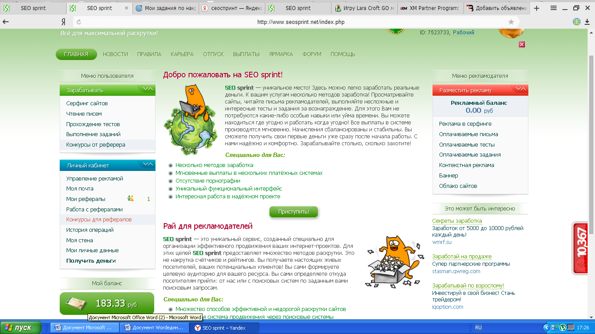The height and width of the screenshot is (334, 595).
Task: Click the 183.33 руб balance button
Action: coord(107,303)
